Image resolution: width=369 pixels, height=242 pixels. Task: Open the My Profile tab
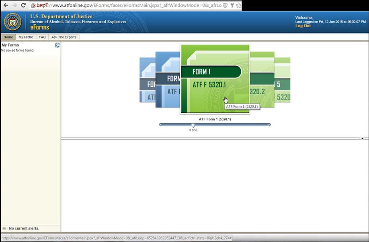click(26, 37)
